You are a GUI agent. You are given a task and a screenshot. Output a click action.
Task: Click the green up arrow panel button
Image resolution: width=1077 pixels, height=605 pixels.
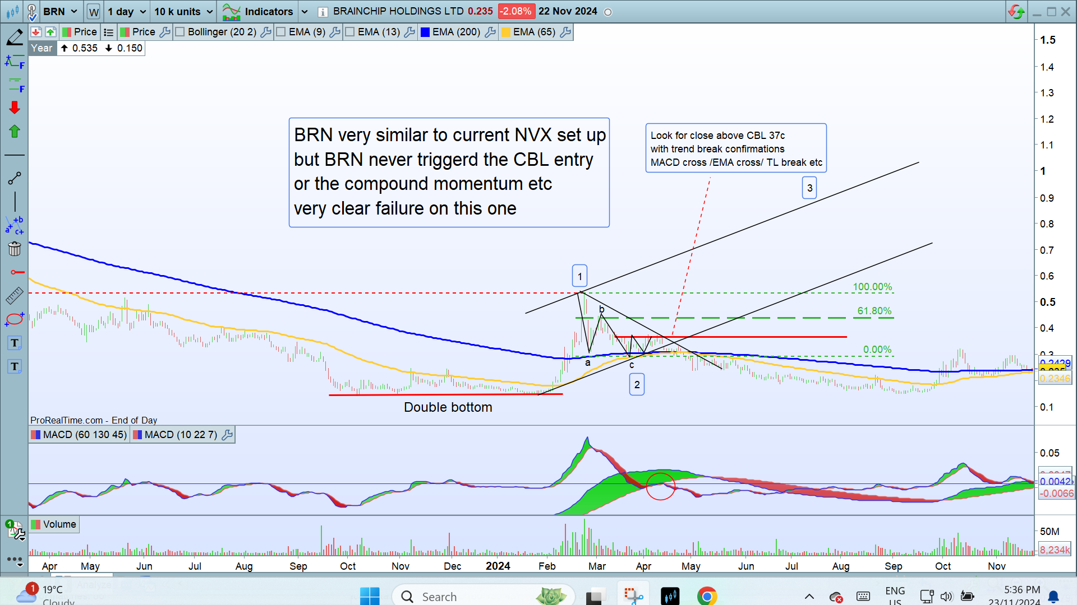50,32
